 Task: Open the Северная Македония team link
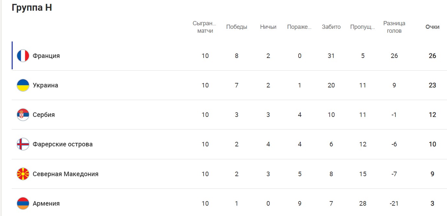pyautogui.click(x=65, y=174)
